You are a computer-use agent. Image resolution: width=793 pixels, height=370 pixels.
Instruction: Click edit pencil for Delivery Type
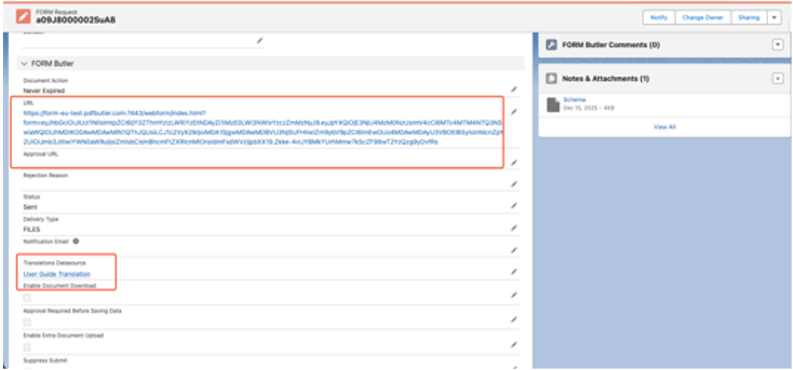(514, 229)
